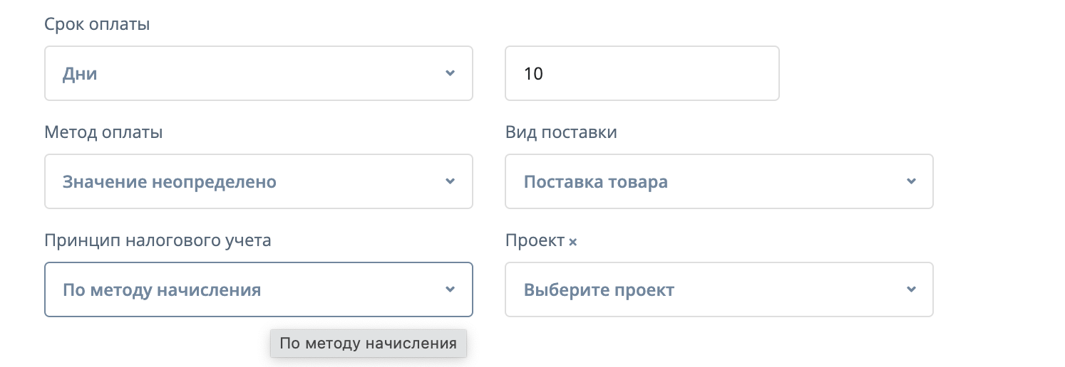Click the По методу начисления tooltip
Viewport: 1065px width, 367px height.
tap(368, 344)
